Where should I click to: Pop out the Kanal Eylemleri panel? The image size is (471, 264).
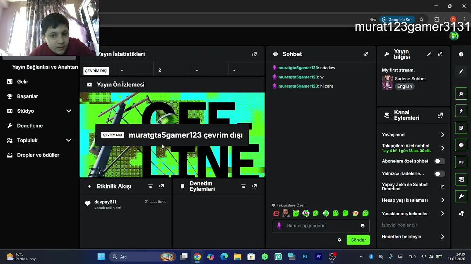440,115
